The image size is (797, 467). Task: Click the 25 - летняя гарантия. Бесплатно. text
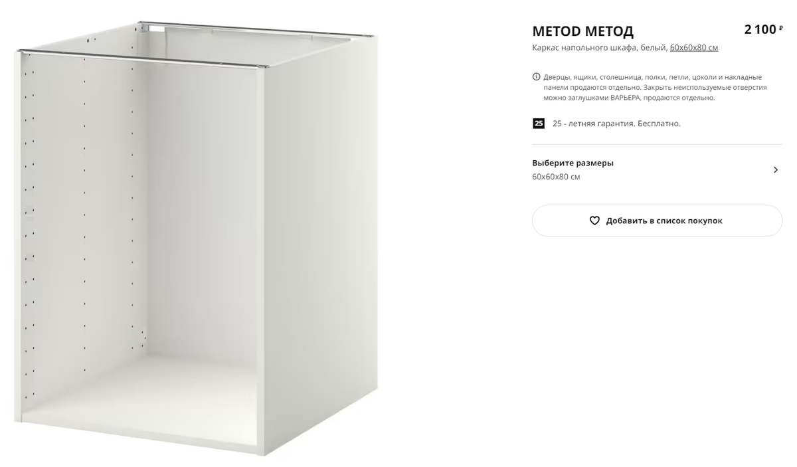[x=616, y=124]
